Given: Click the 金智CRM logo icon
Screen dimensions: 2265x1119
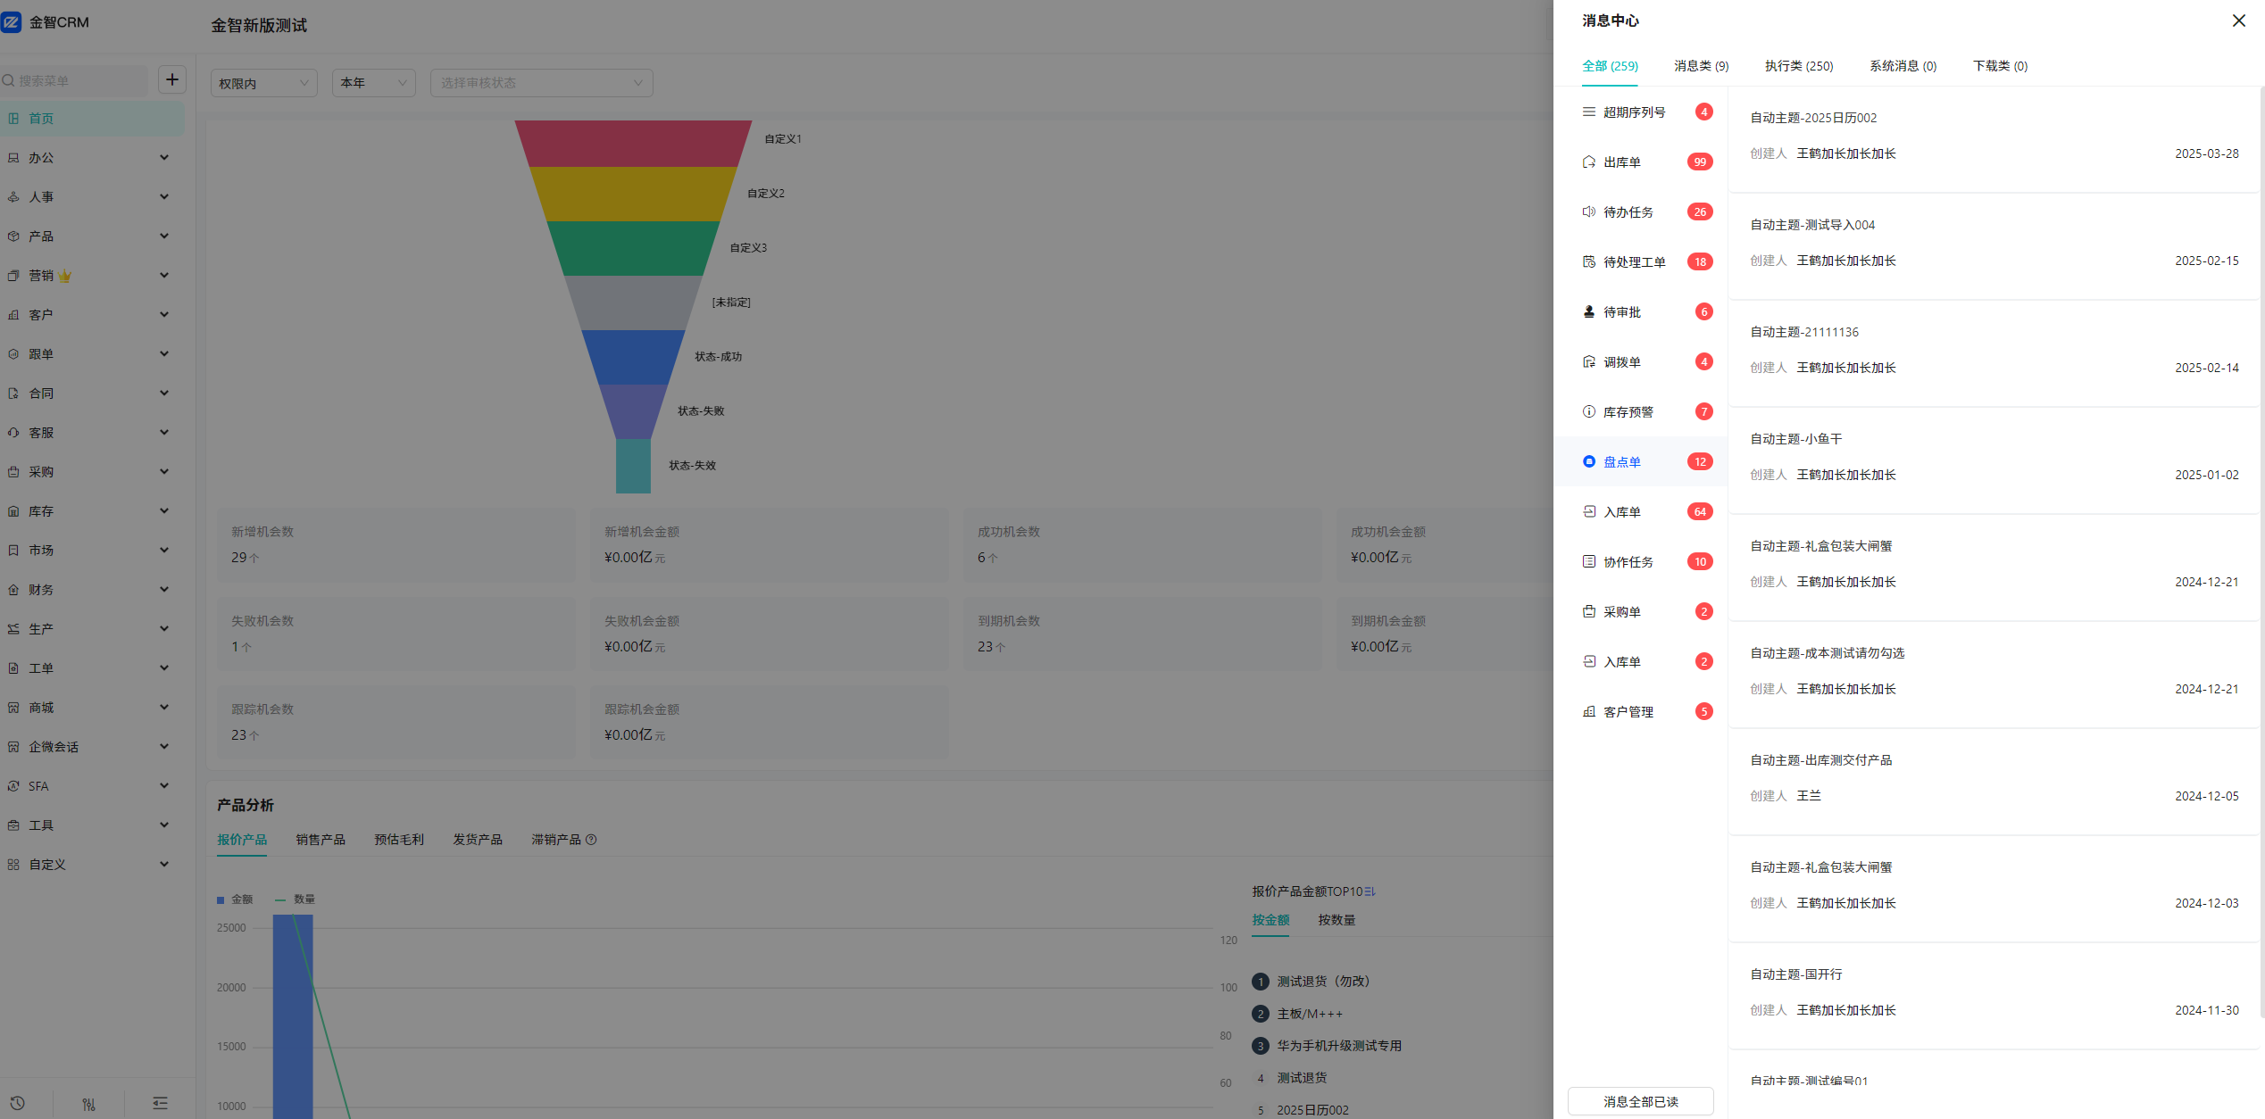Looking at the screenshot, I should tap(12, 22).
